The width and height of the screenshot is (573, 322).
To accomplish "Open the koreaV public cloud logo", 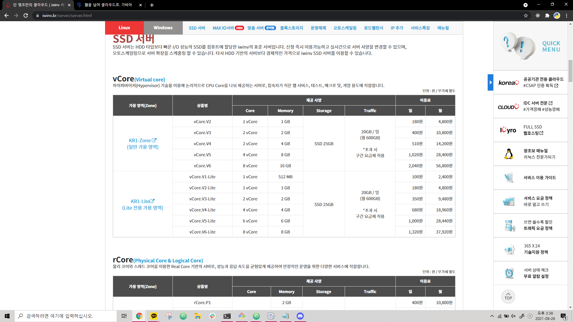I will 509,83.
